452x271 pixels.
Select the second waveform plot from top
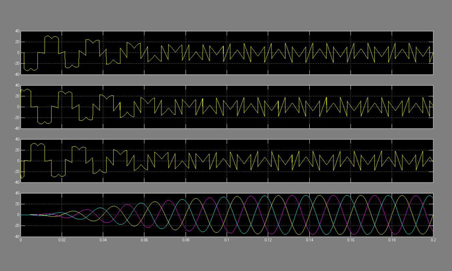227,107
